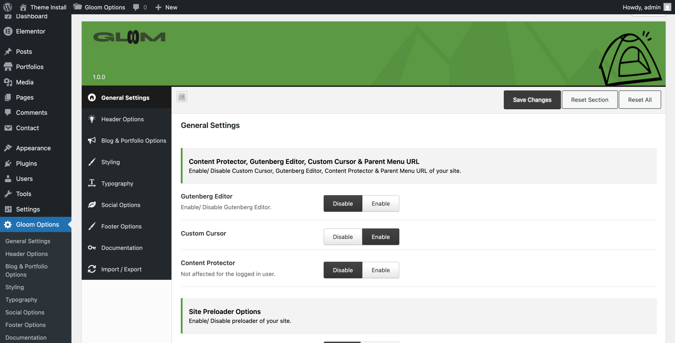
Task: Open Comments in WordPress sidebar
Action: pyautogui.click(x=36, y=113)
